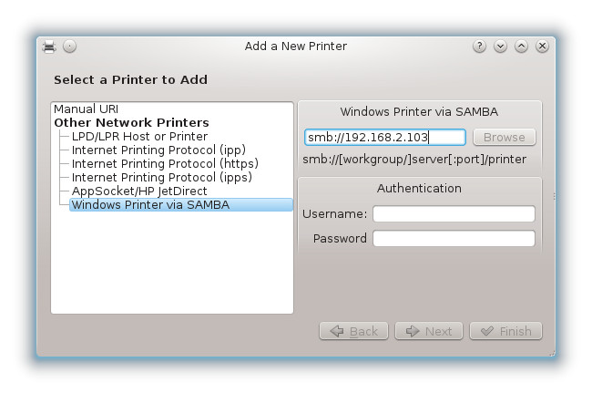Viewport: 592px width, 393px height.
Task: Choose Internet Printing Protocol (ipp)
Action: [x=158, y=150]
